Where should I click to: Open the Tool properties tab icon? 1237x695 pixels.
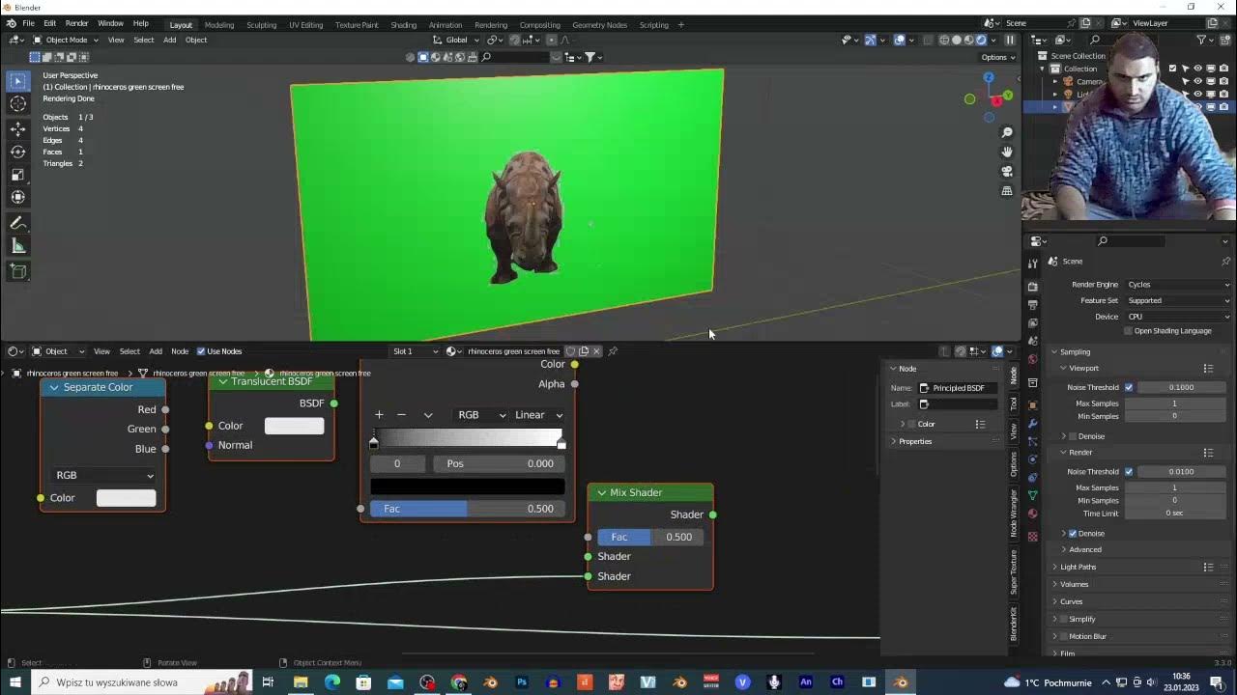[1032, 263]
